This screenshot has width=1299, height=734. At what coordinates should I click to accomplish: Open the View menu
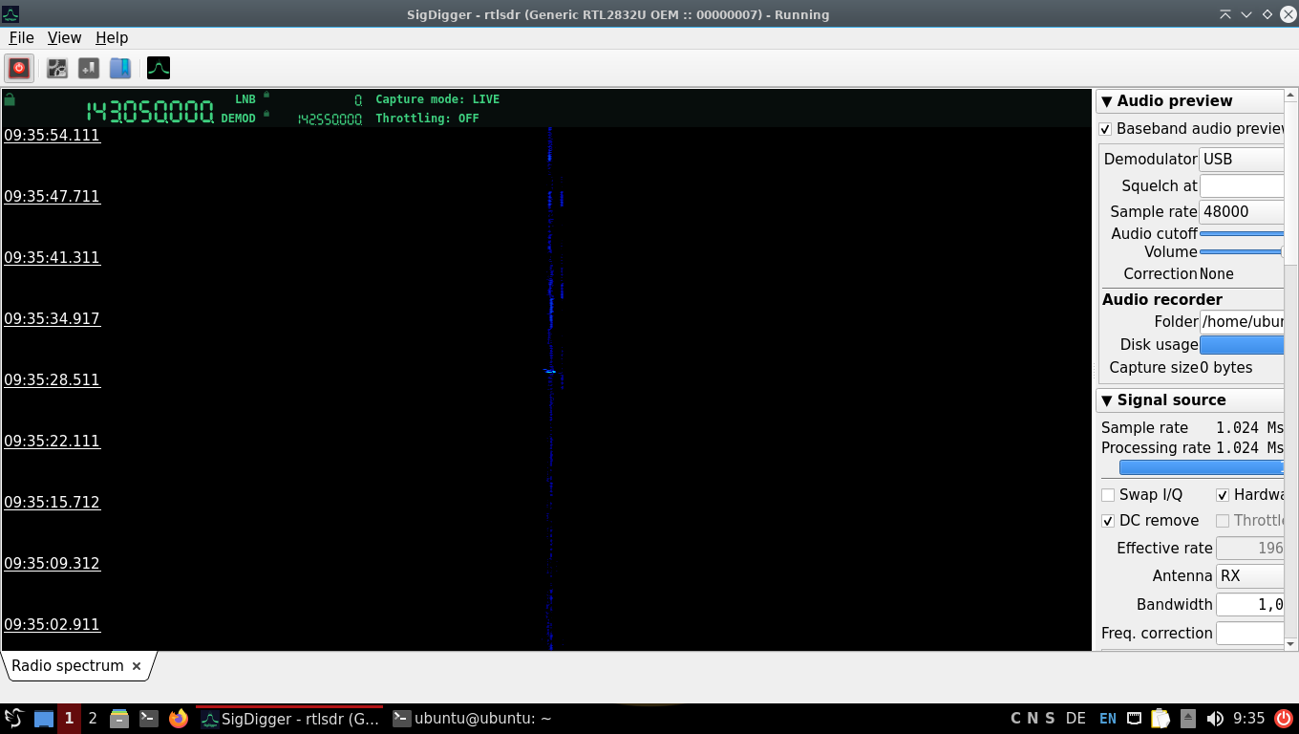(x=64, y=38)
